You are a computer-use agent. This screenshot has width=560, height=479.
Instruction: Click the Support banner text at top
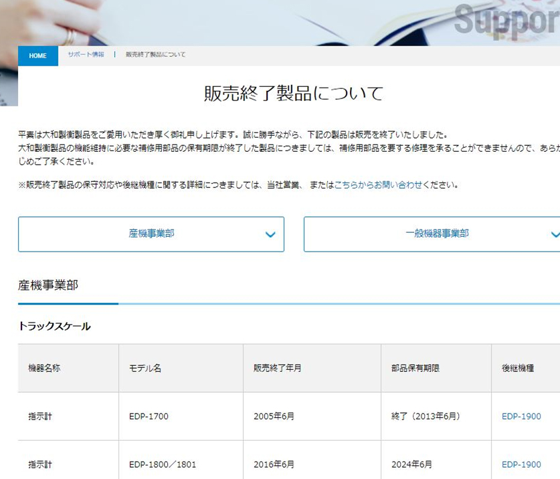point(506,20)
